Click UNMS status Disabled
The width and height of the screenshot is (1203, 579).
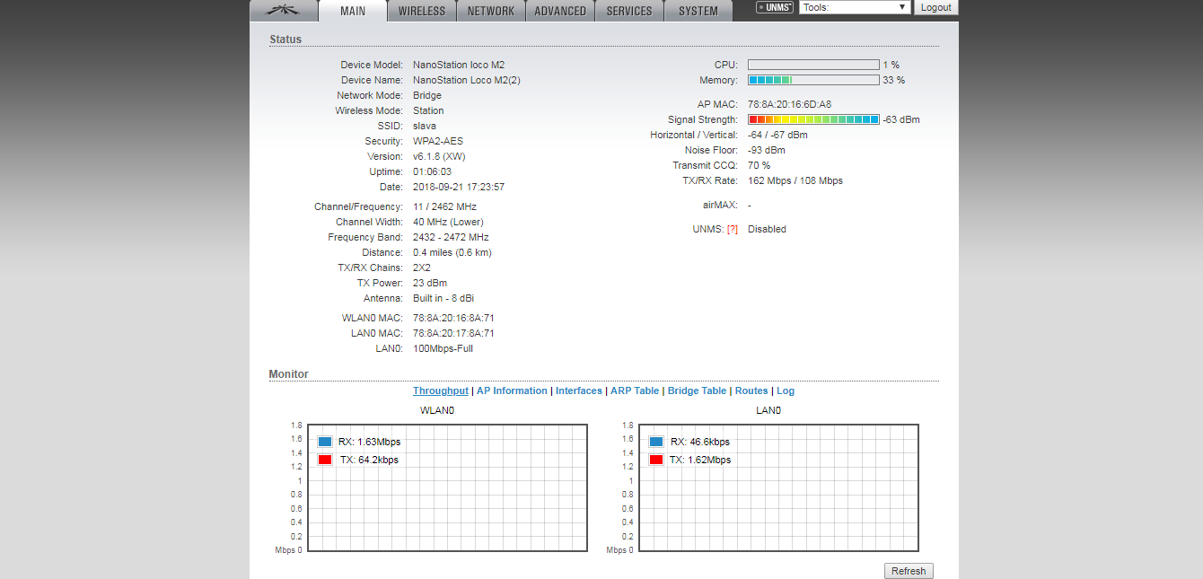[x=767, y=229]
